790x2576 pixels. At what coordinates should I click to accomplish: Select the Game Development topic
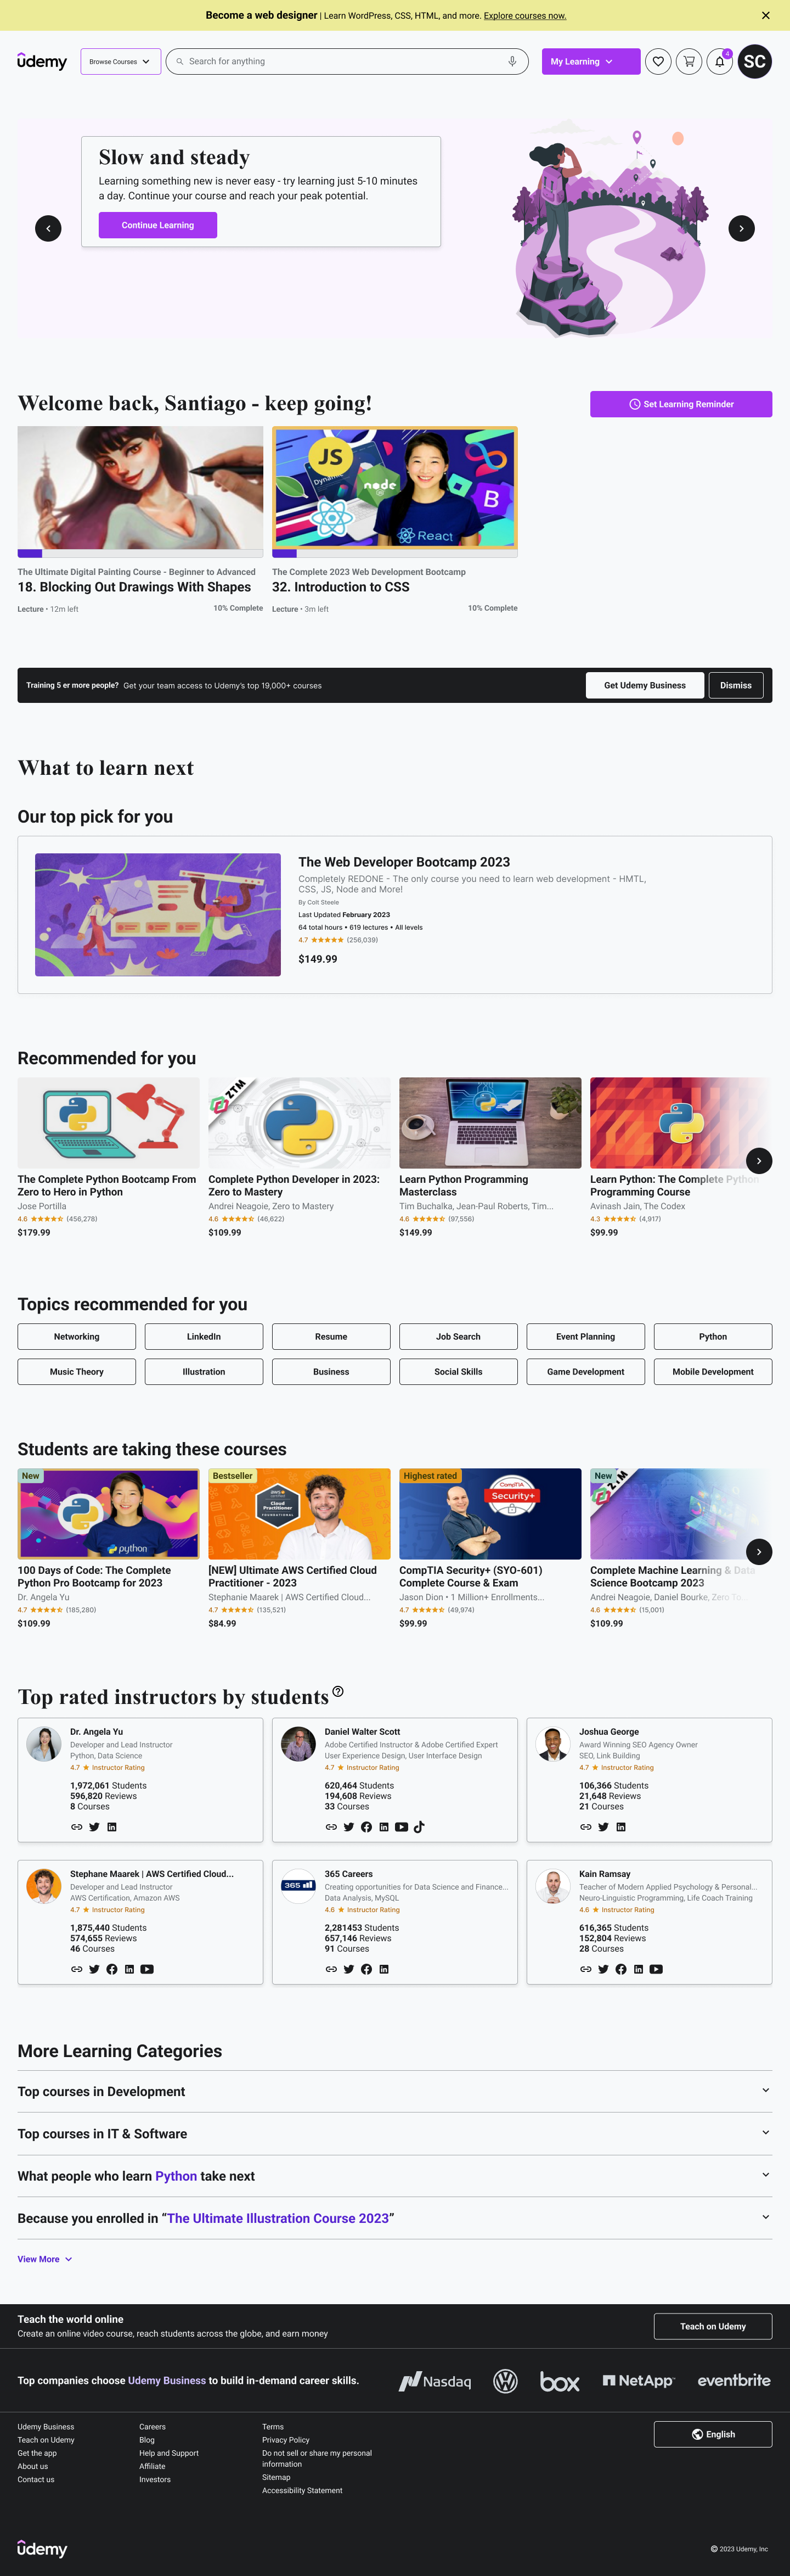585,1372
